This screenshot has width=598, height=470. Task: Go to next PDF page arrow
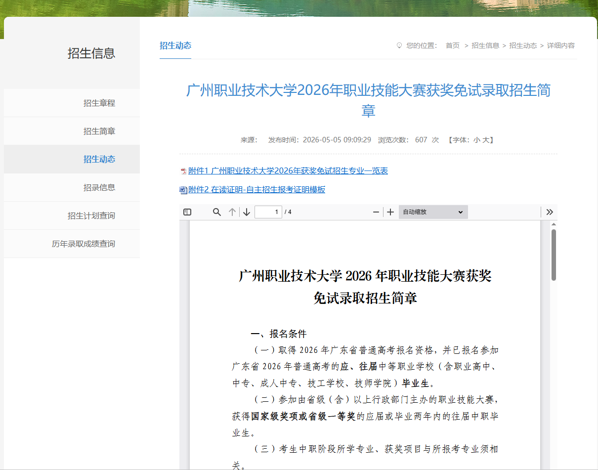click(247, 212)
